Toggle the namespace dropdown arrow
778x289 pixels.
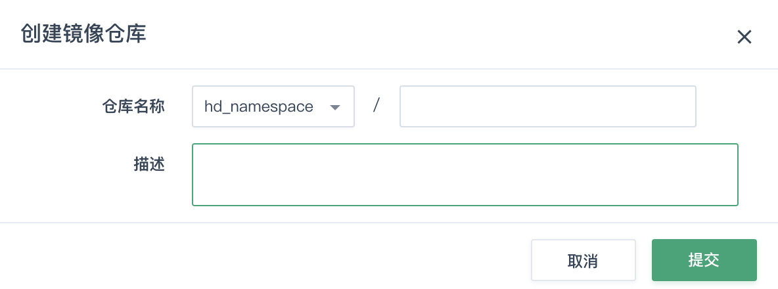335,107
